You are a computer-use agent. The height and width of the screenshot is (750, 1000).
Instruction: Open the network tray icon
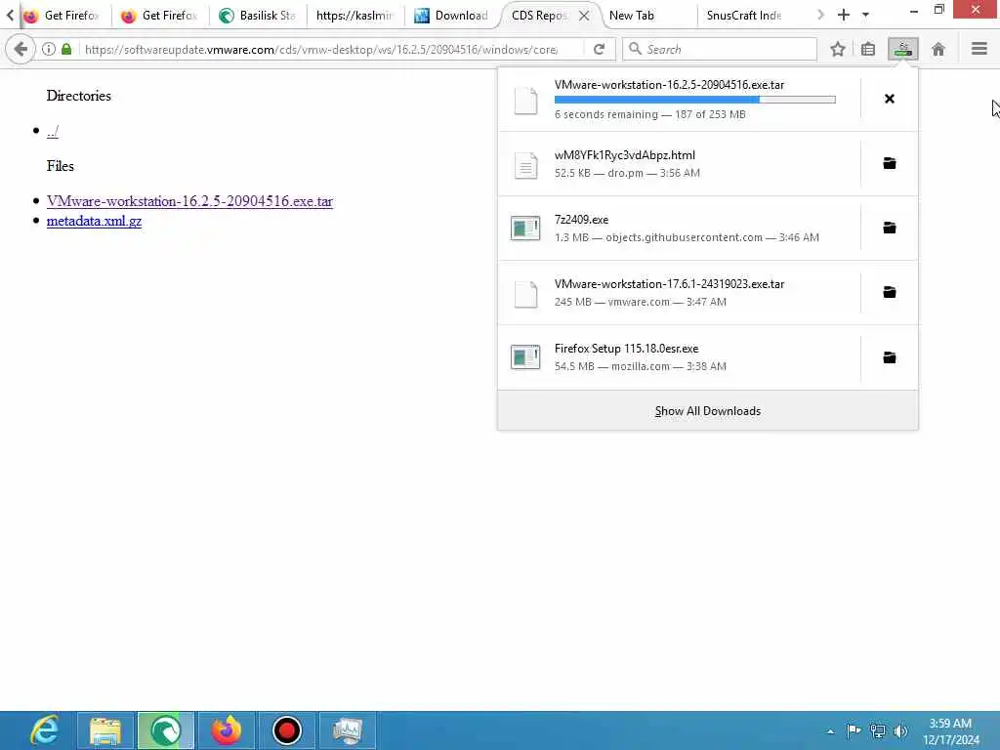pos(878,730)
